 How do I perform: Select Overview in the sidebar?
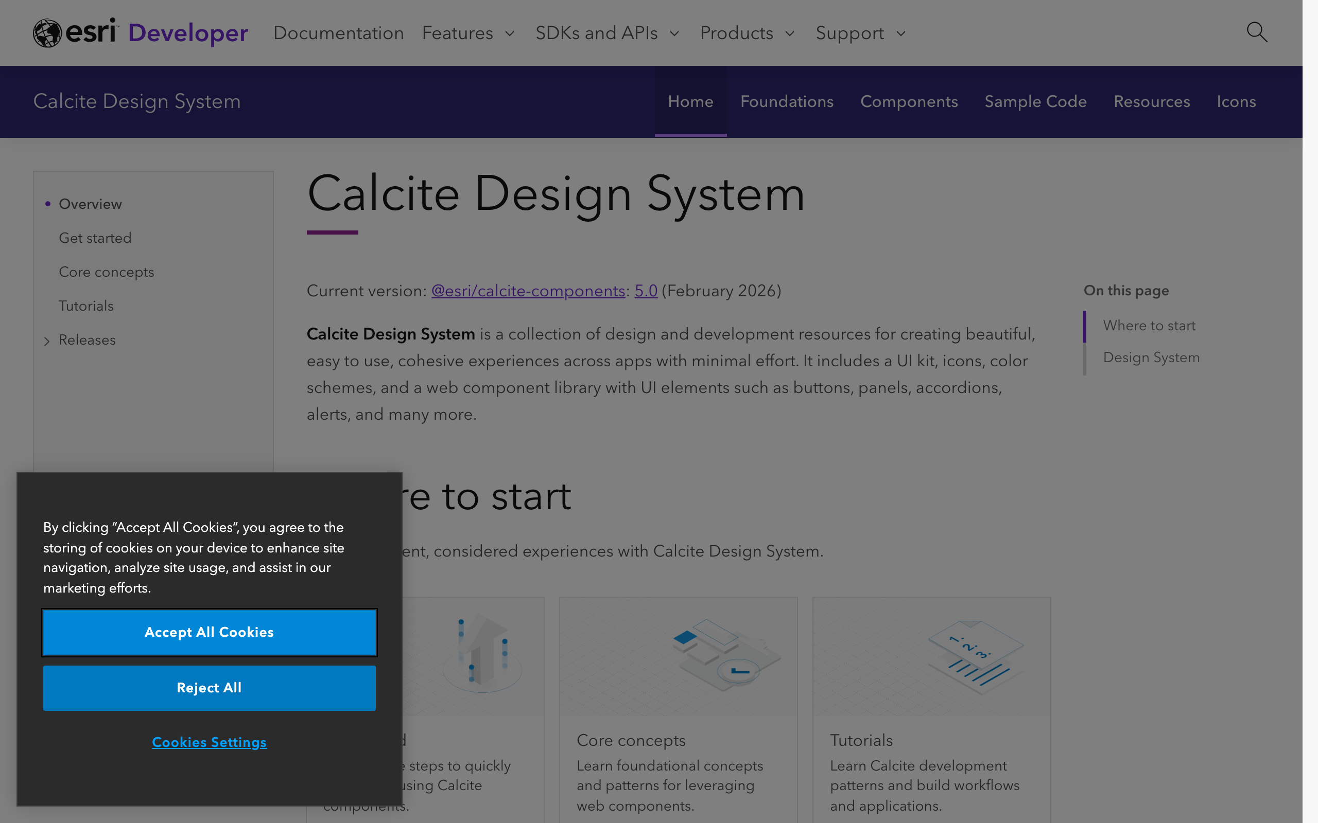click(x=91, y=204)
